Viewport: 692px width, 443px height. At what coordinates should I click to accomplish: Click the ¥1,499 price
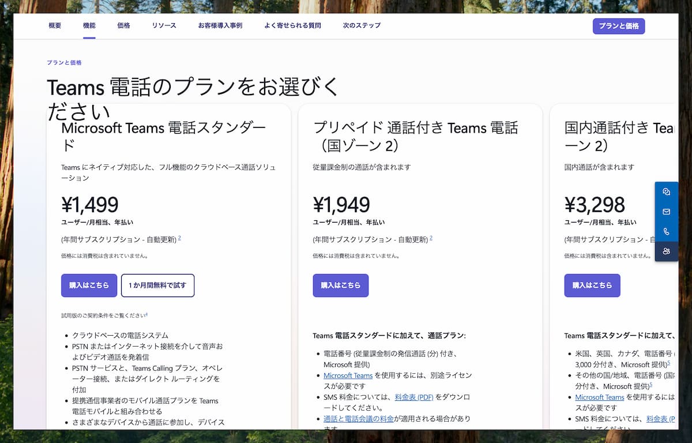[89, 205]
